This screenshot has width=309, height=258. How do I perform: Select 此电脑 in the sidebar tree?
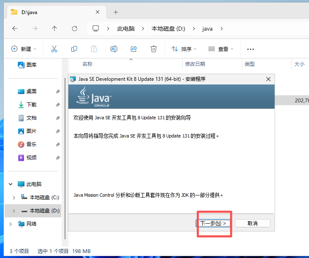point(29,184)
